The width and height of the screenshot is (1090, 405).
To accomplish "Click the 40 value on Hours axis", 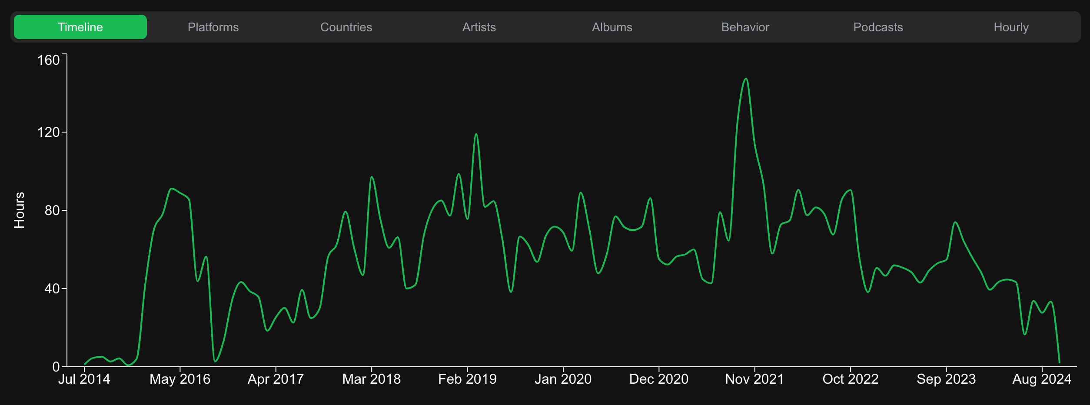I will [x=52, y=289].
